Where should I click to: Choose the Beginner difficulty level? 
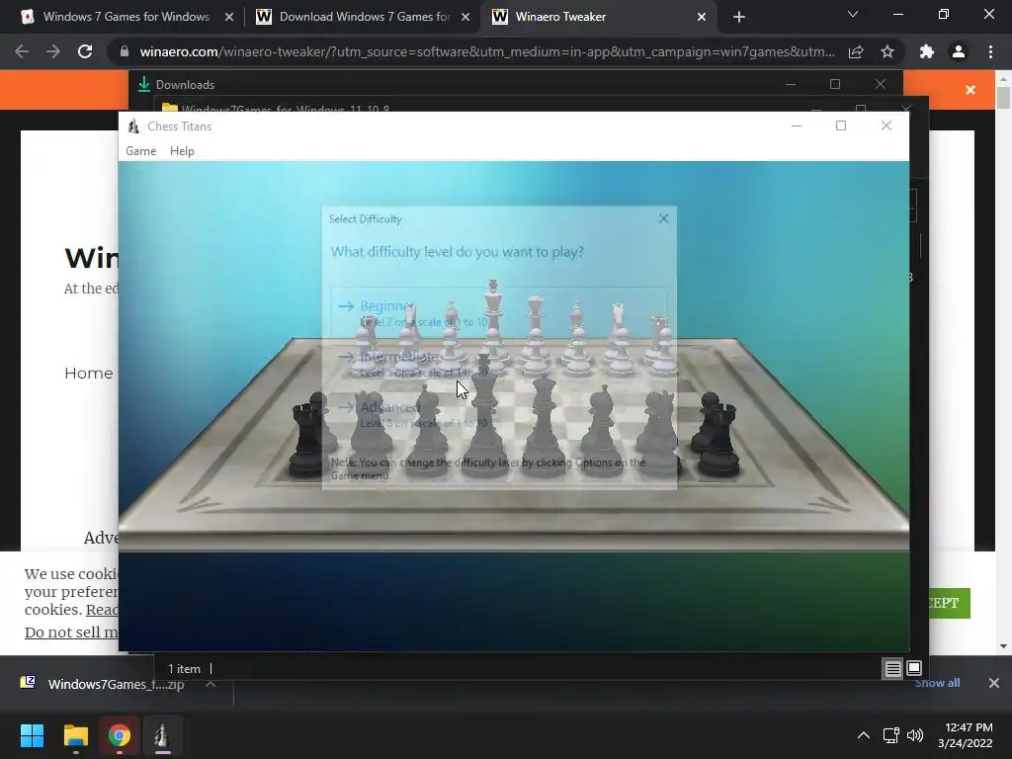(498, 313)
